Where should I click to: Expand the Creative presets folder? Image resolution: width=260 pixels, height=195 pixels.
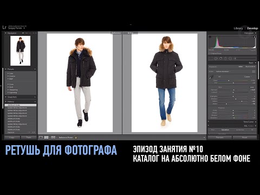pyautogui.click(x=8, y=76)
